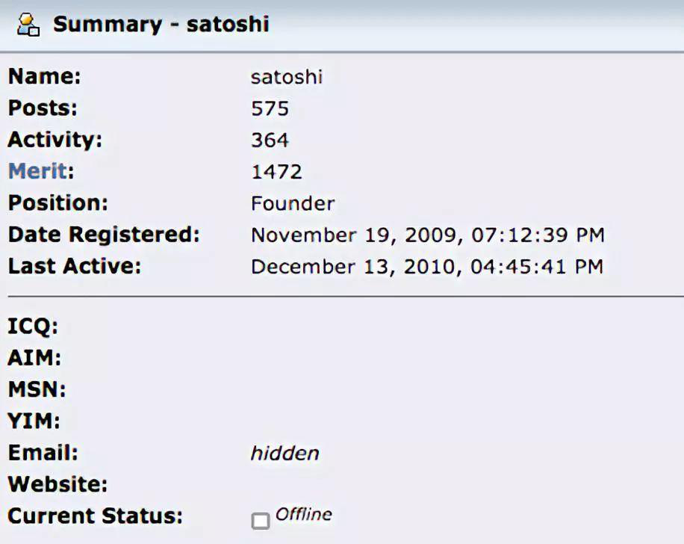Click the Website label

point(57,484)
